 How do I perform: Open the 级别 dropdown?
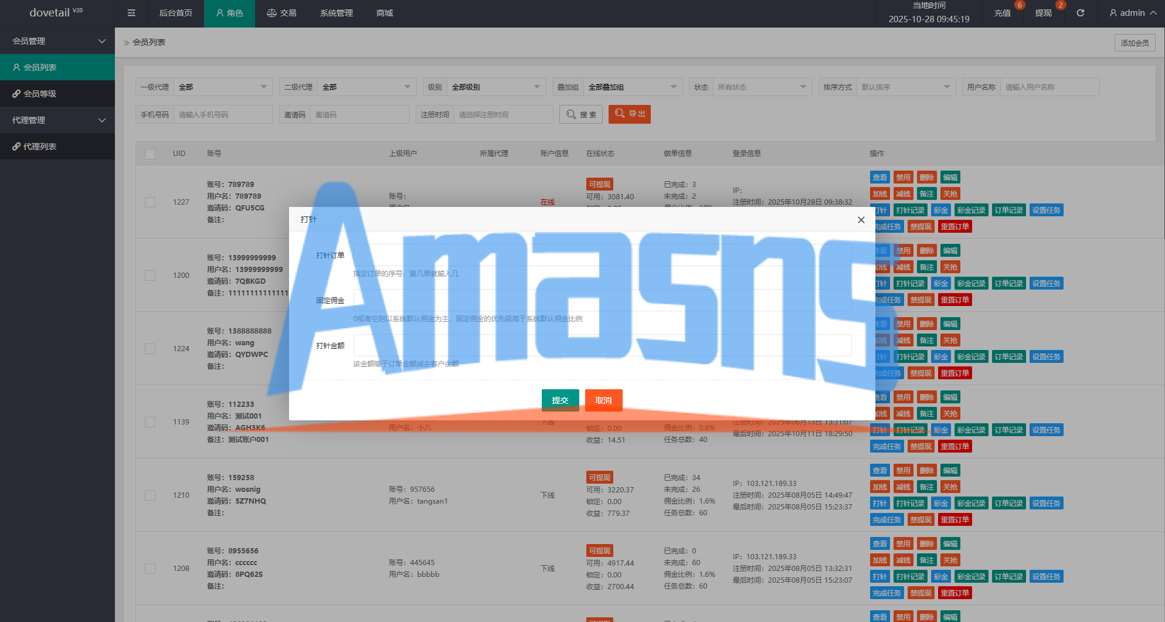[496, 87]
